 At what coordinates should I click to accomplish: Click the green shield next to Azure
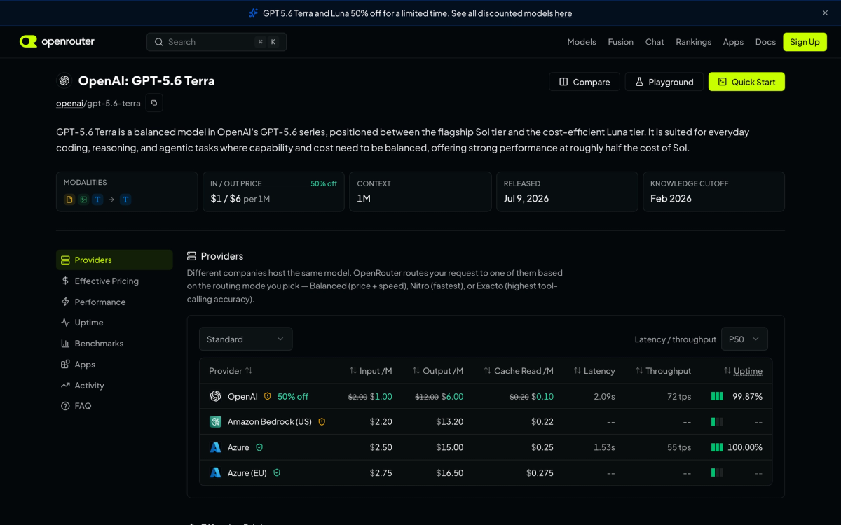(259, 447)
